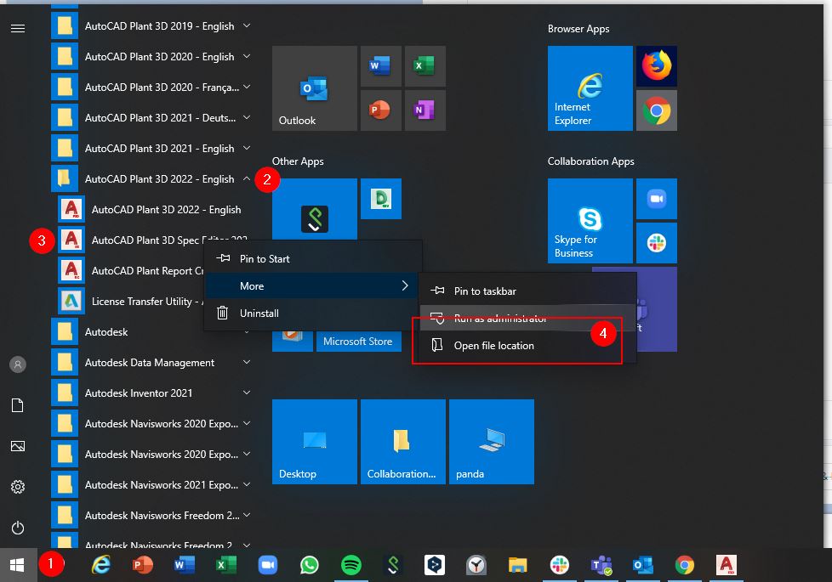832x582 pixels.
Task: Choose Pin to taskbar option
Action: click(485, 291)
